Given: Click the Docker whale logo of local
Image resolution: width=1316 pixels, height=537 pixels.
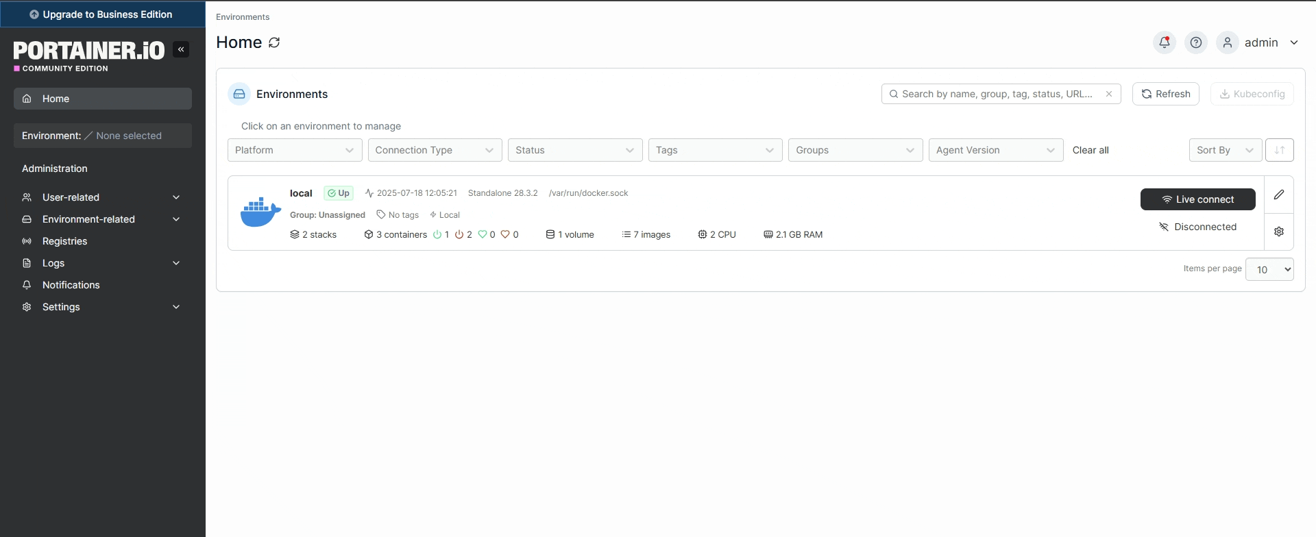Looking at the screenshot, I should point(260,212).
